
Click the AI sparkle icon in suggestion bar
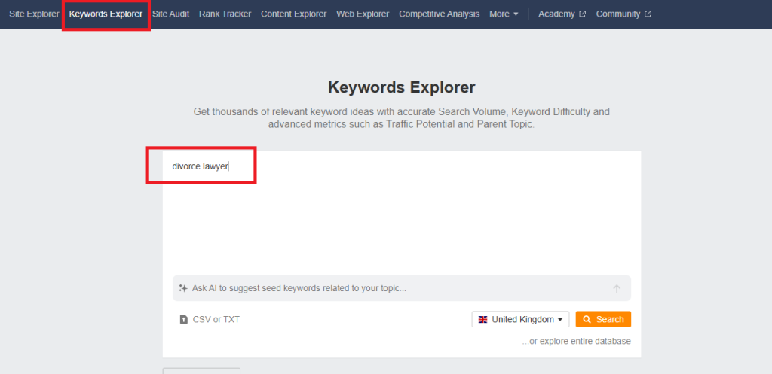coord(184,288)
